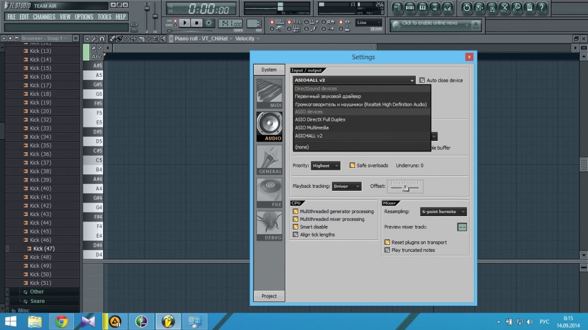Open the DEBUG settings page
This screenshot has width=588, height=330.
(269, 225)
